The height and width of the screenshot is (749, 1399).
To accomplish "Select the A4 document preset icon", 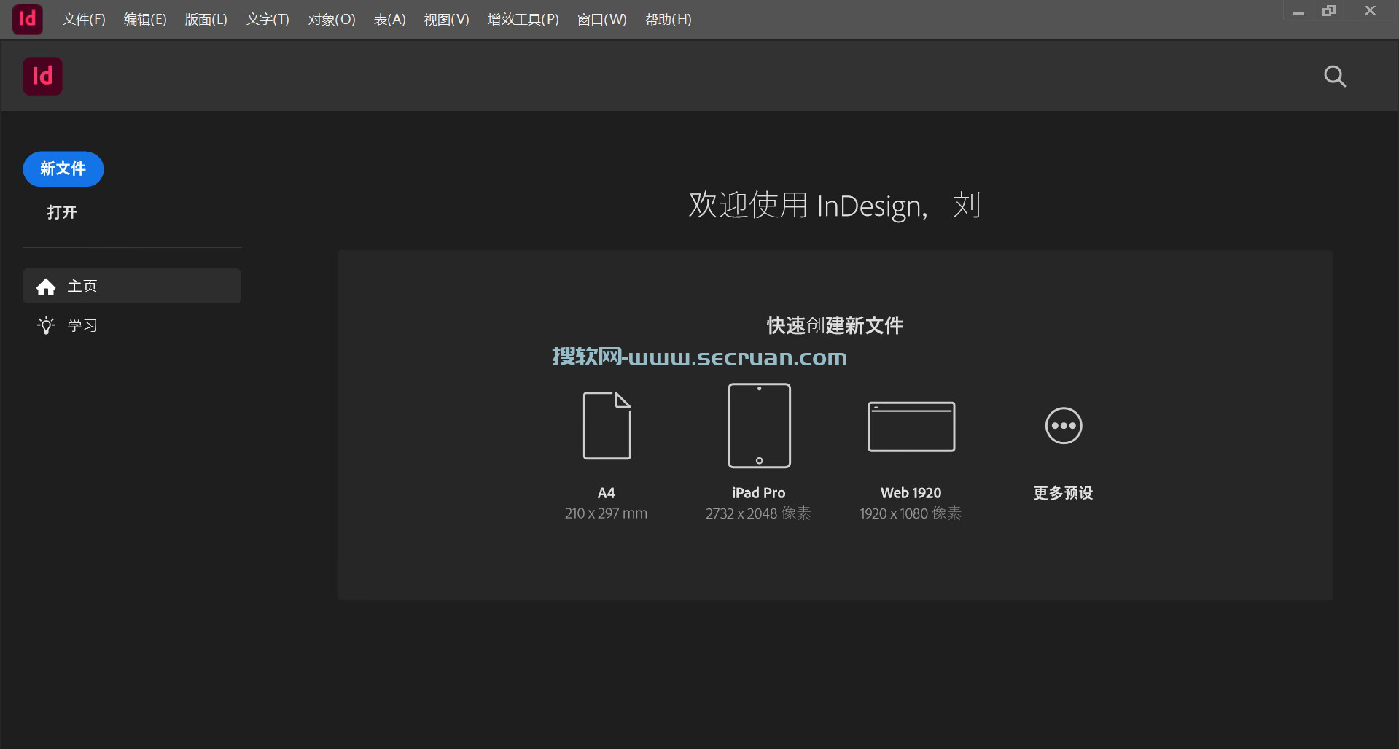I will pos(607,426).
